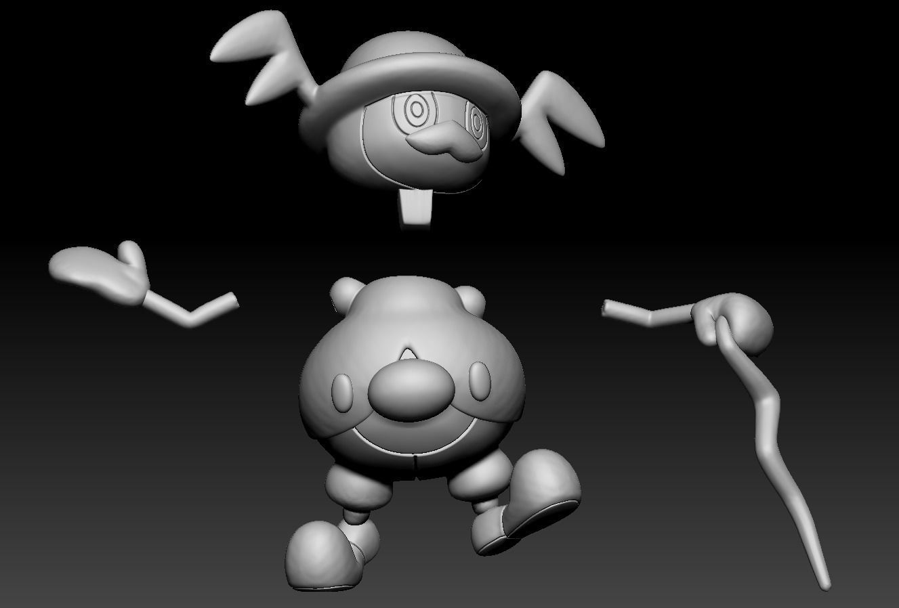Select the raised shoe showing its sole
The width and height of the screenshot is (899, 608).
click(x=526, y=502)
